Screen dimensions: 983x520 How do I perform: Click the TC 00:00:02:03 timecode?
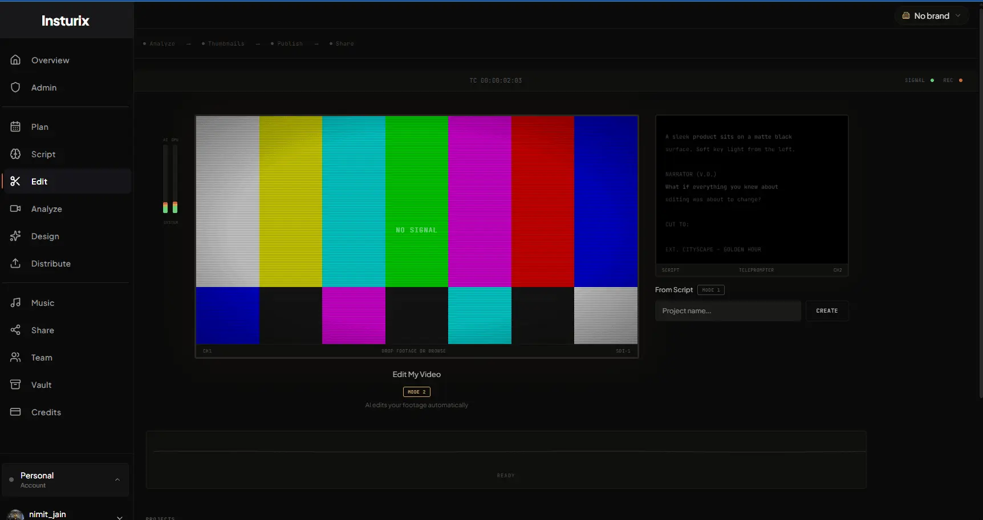(495, 80)
